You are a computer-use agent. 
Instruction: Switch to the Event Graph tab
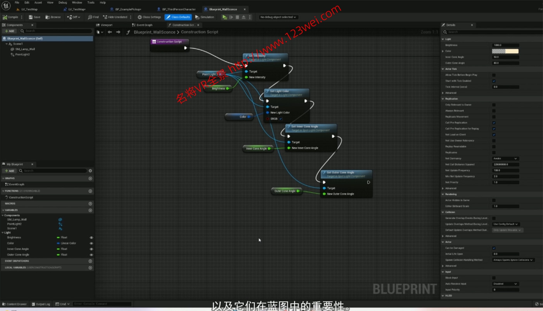(144, 25)
